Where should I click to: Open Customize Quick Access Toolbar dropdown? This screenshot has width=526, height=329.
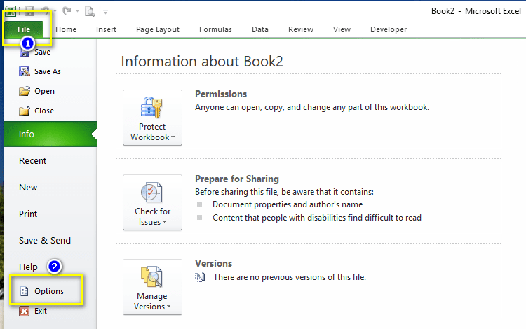(106, 13)
